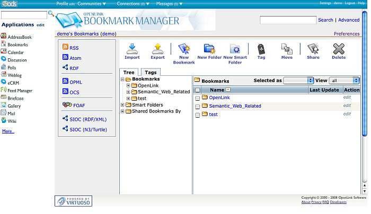Screen dimensions: 371x214
Task: Click the bookmark search input field
Action: tap(288, 20)
